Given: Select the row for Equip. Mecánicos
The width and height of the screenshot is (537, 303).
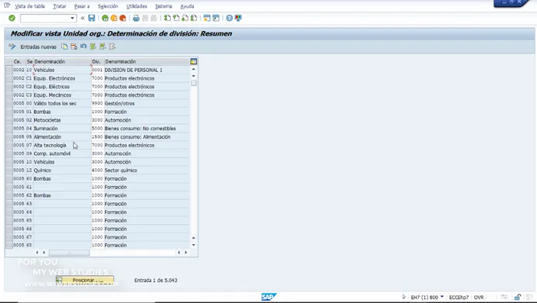Looking at the screenshot, I should pos(9,95).
